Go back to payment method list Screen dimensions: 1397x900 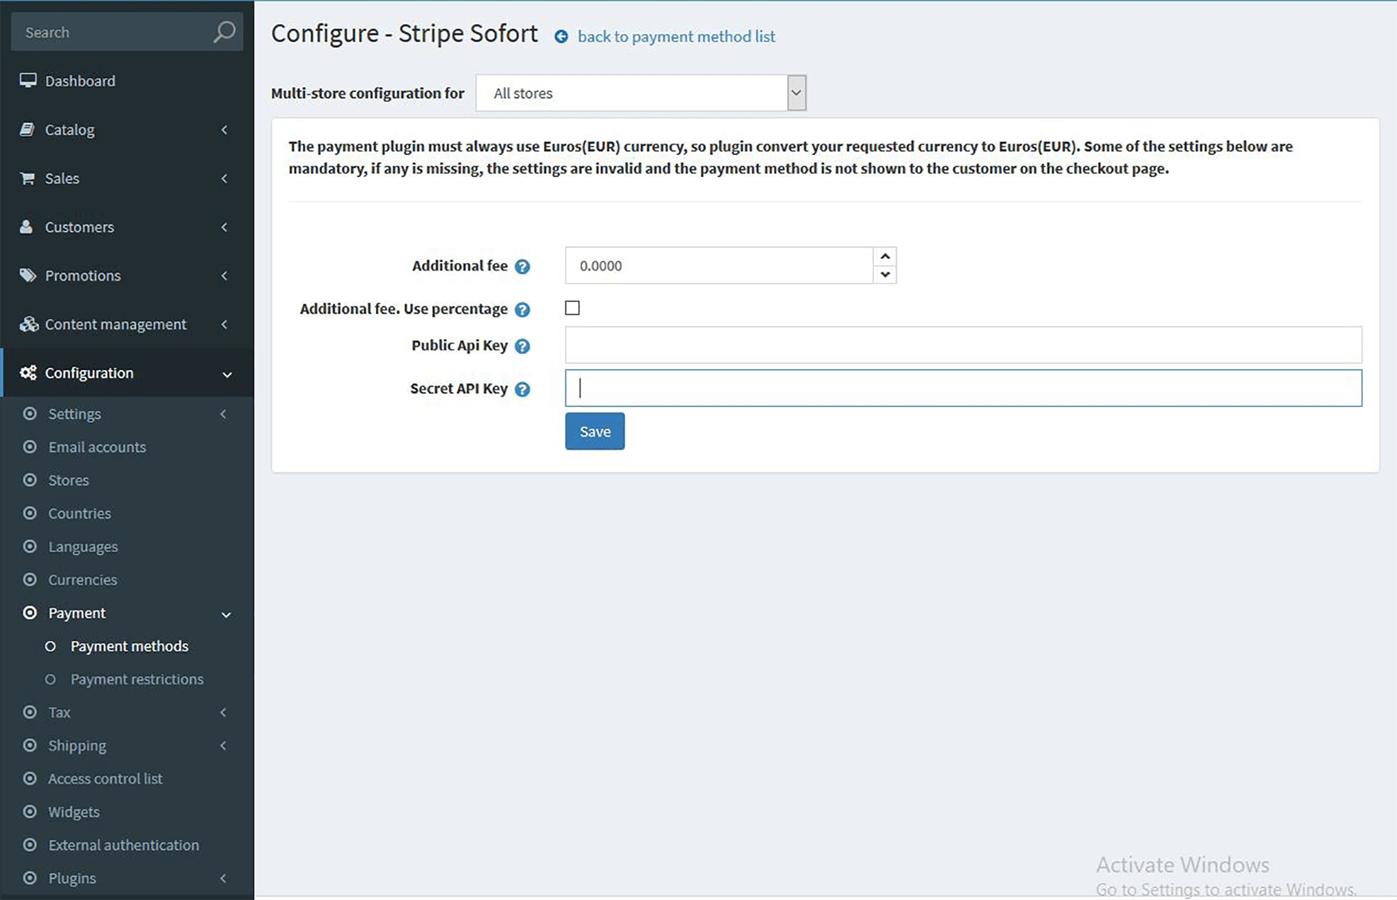(x=676, y=36)
